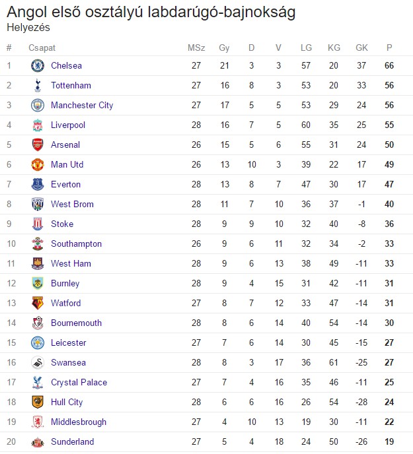Click the P points column header
The width and height of the screenshot is (413, 454).
coord(389,48)
